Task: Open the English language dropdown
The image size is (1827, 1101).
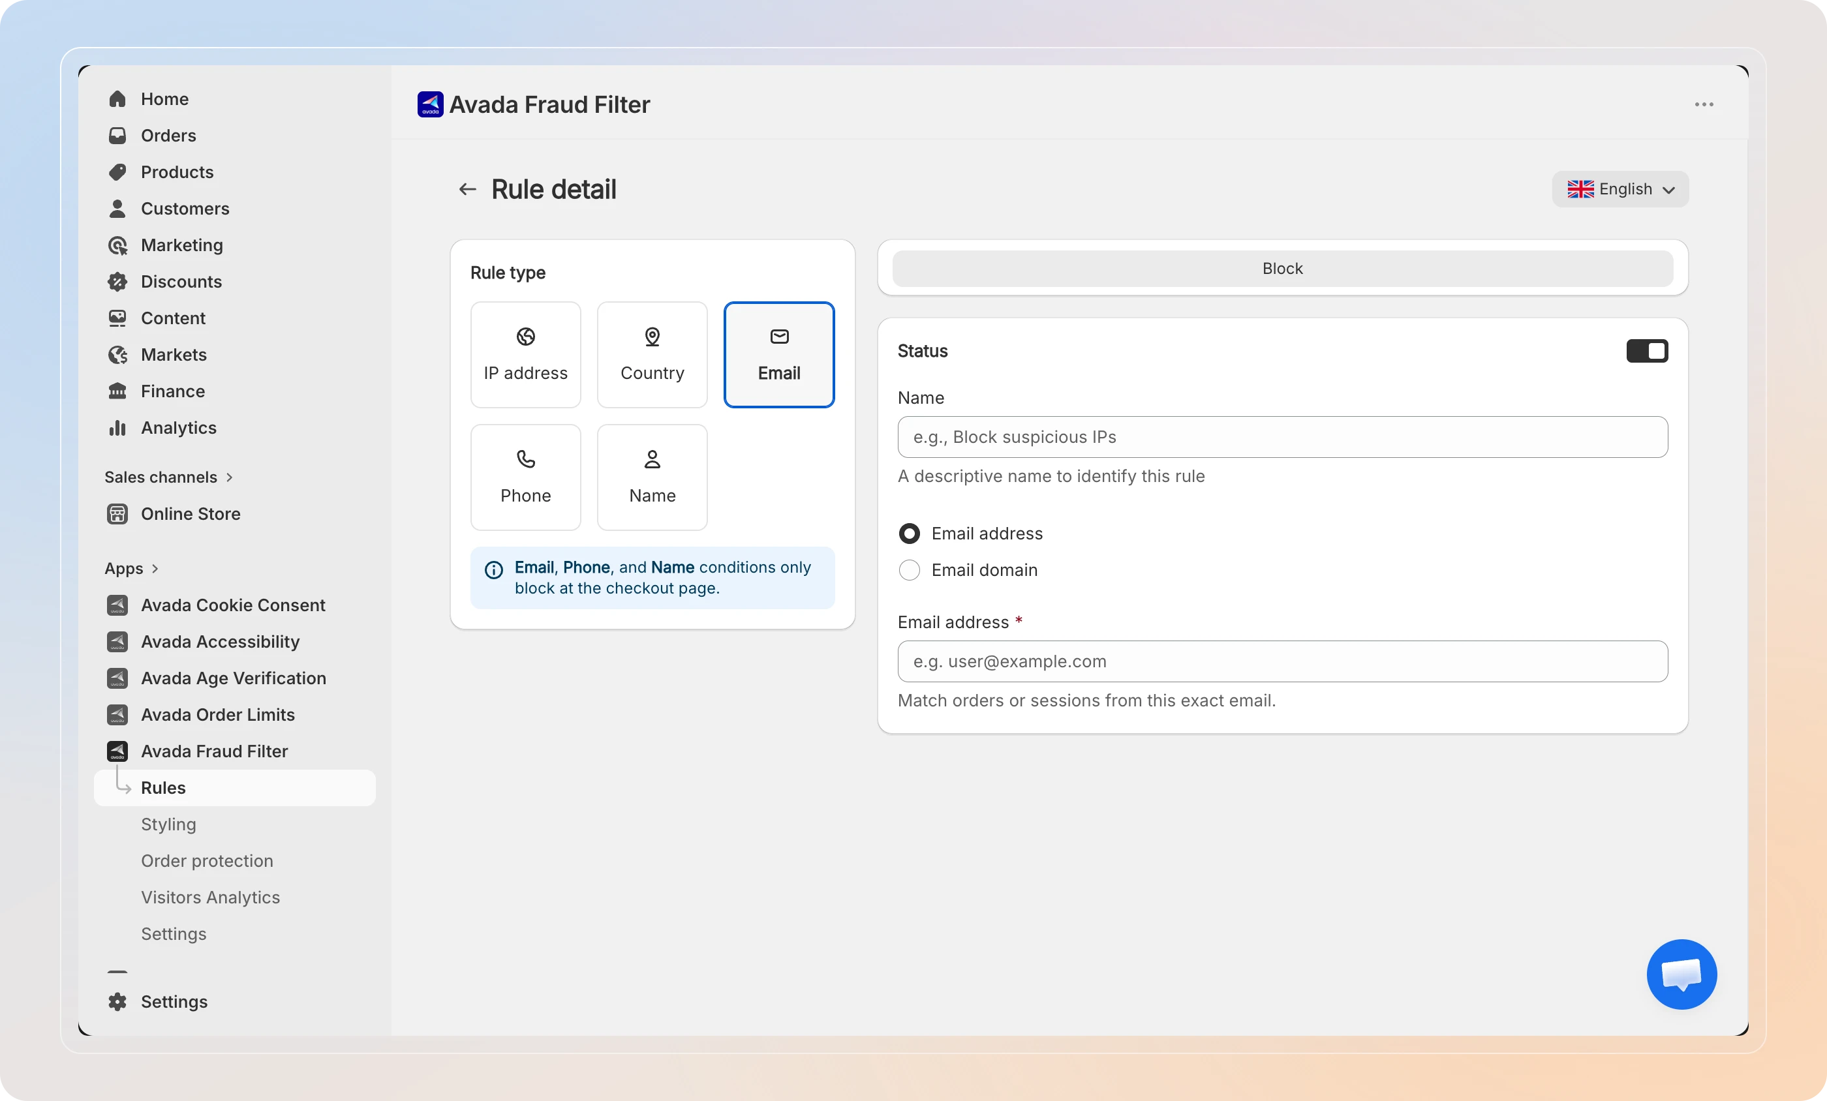Action: (1621, 189)
